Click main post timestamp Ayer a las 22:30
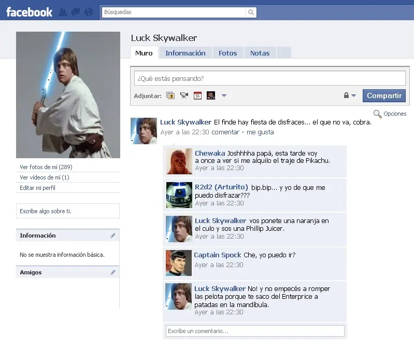 pos(185,132)
